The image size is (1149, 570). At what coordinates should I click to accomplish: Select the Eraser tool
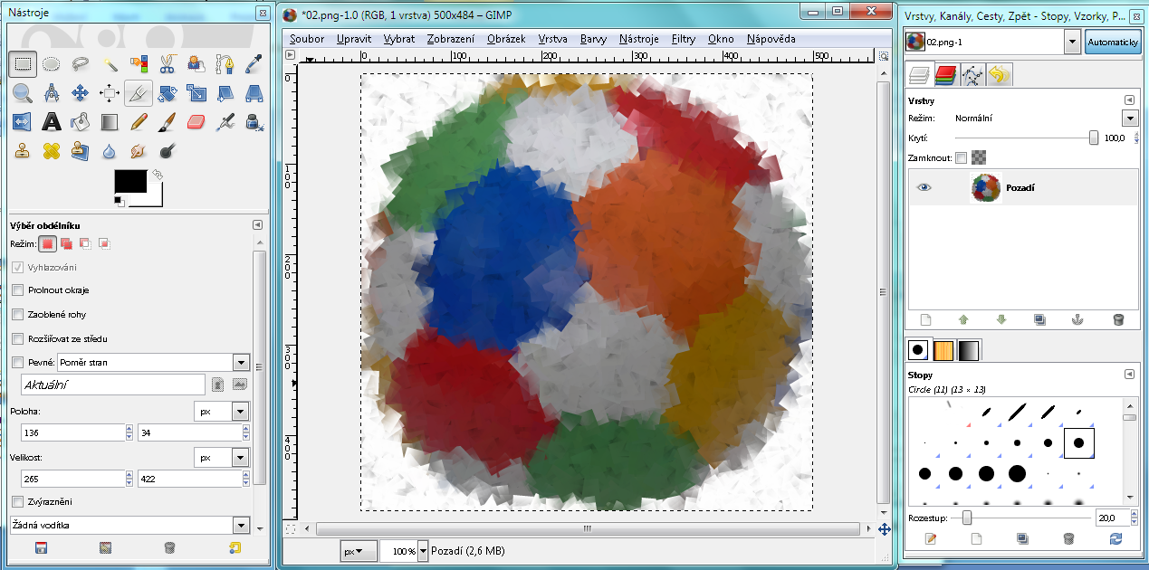[x=196, y=121]
